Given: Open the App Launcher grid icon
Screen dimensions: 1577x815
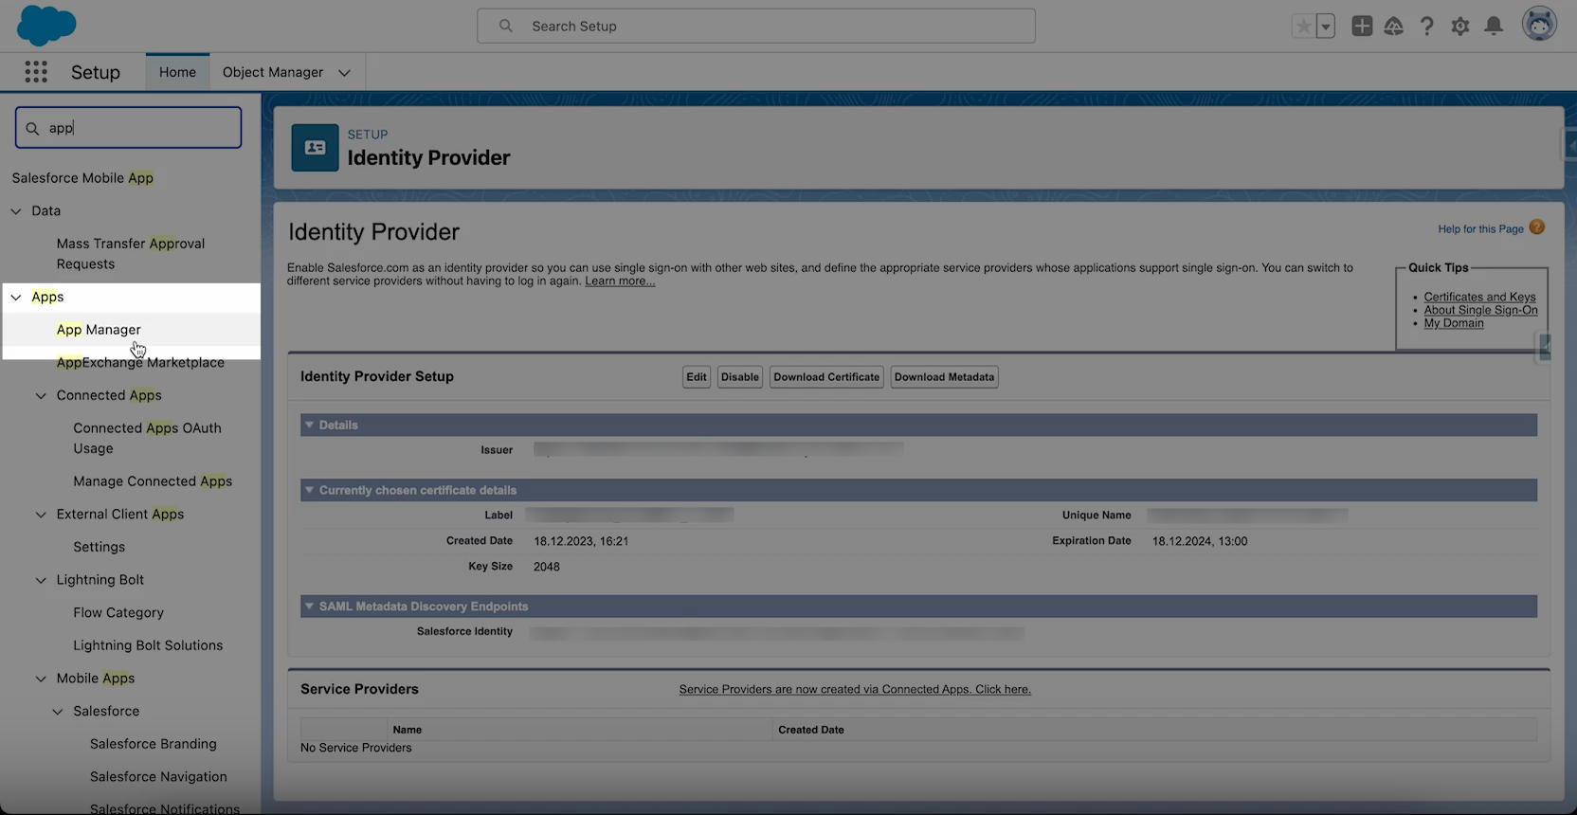Looking at the screenshot, I should coord(36,72).
